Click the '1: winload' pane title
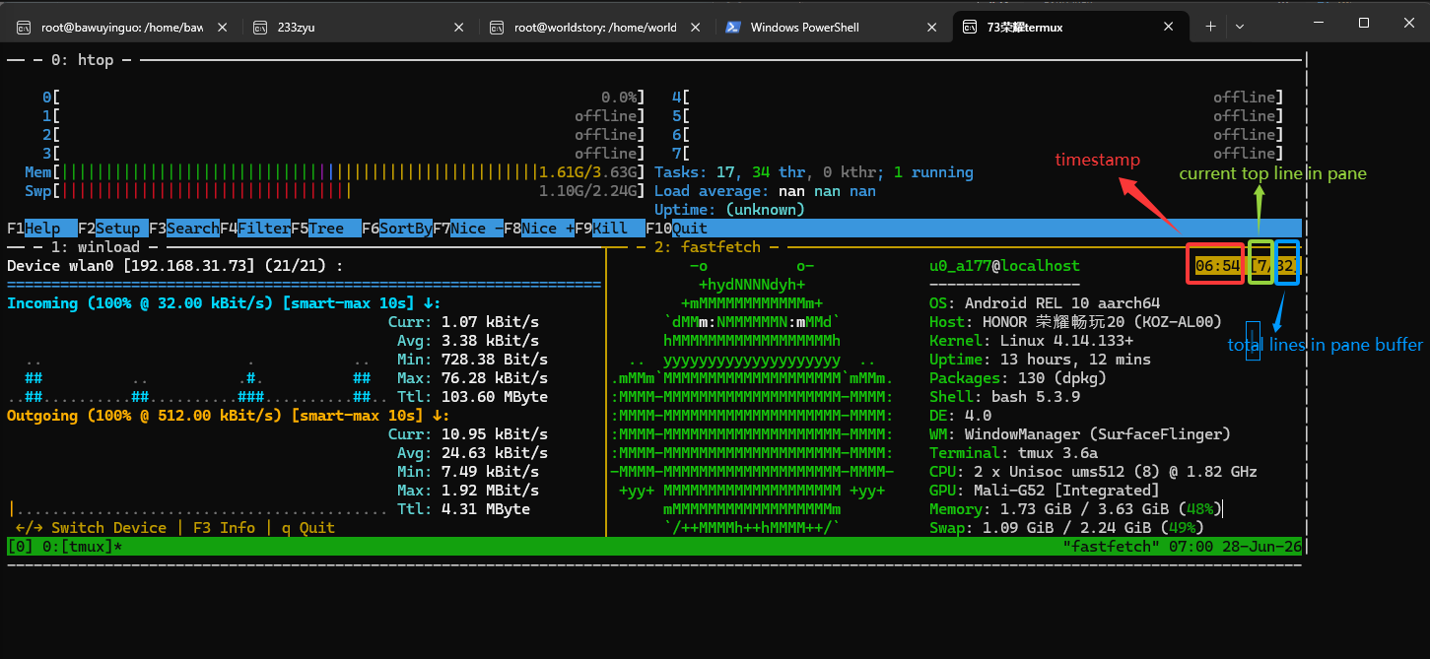This screenshot has height=659, width=1430. pos(95,247)
